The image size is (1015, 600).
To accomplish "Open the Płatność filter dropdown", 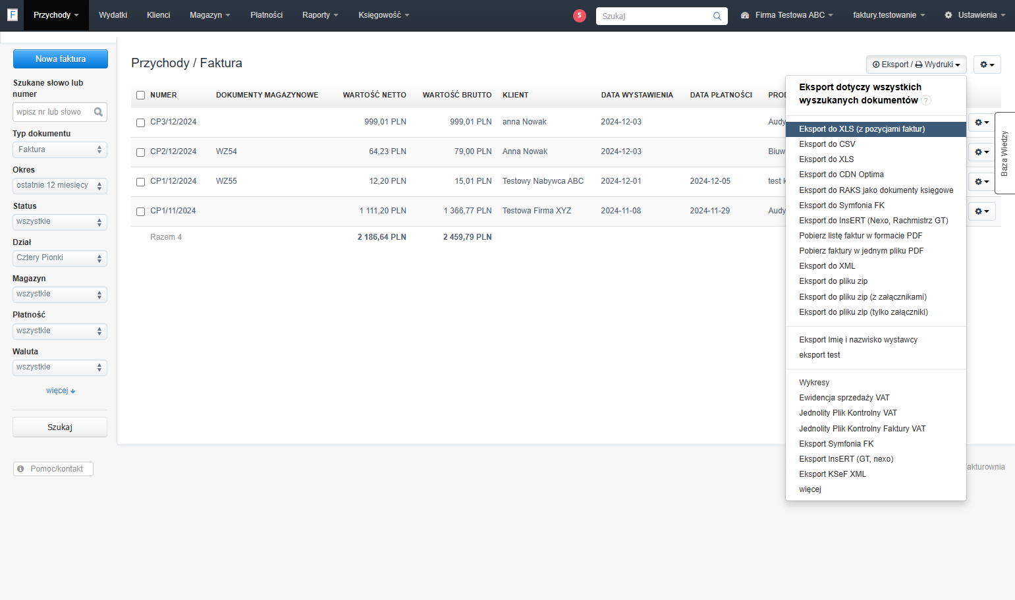I will (x=60, y=331).
